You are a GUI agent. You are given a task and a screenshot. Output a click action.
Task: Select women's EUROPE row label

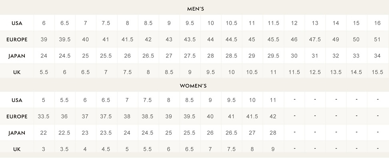17,117
